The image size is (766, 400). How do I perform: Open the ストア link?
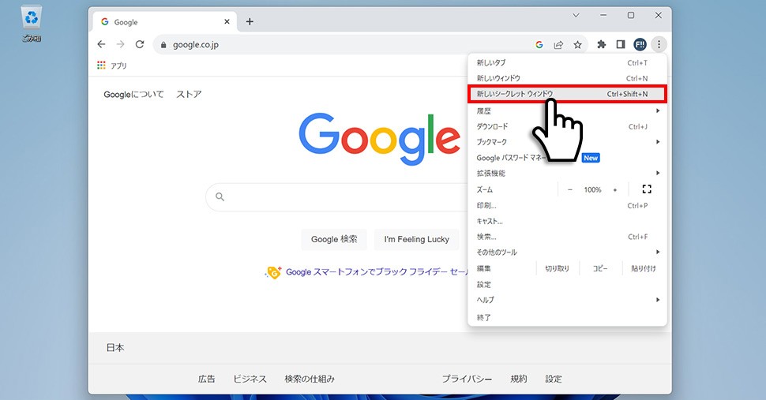pos(189,95)
